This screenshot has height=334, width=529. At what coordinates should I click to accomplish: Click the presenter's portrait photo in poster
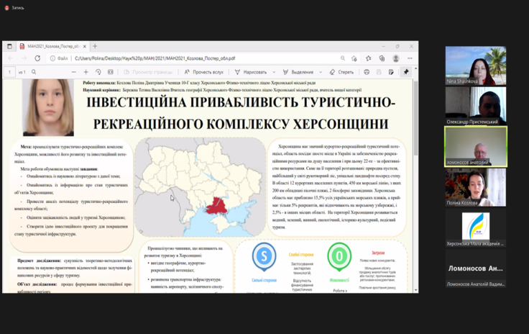coord(48,107)
